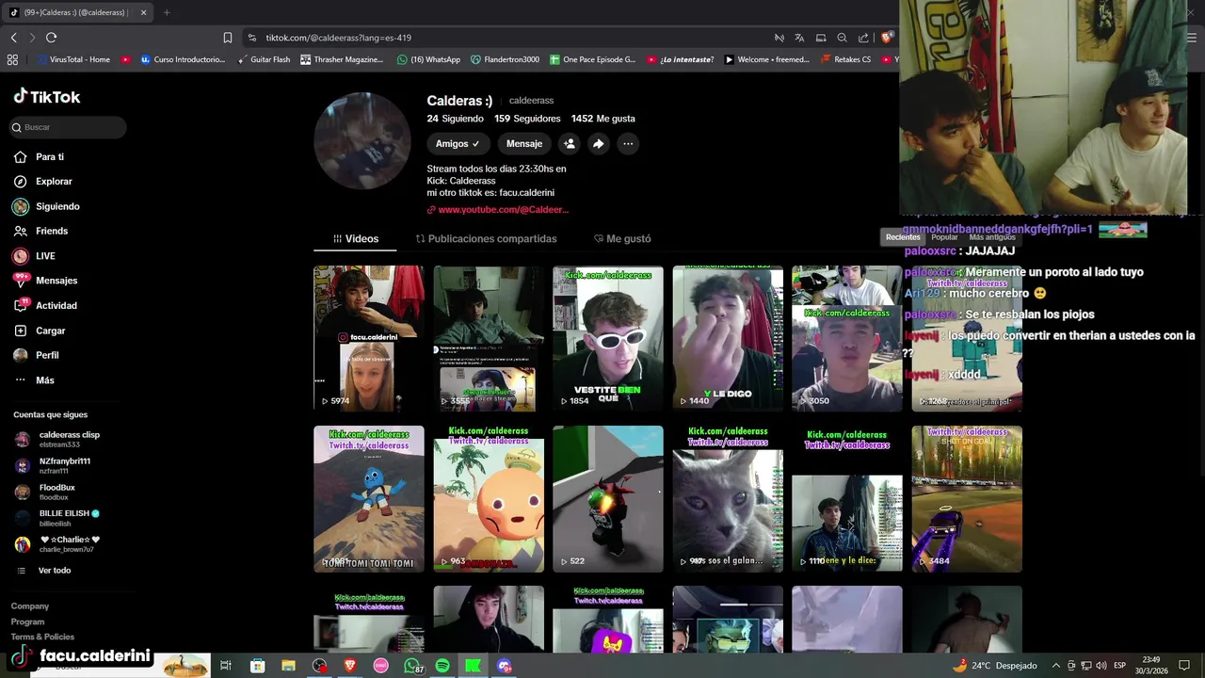Open the Guitar Flash bookmark

pos(264,59)
